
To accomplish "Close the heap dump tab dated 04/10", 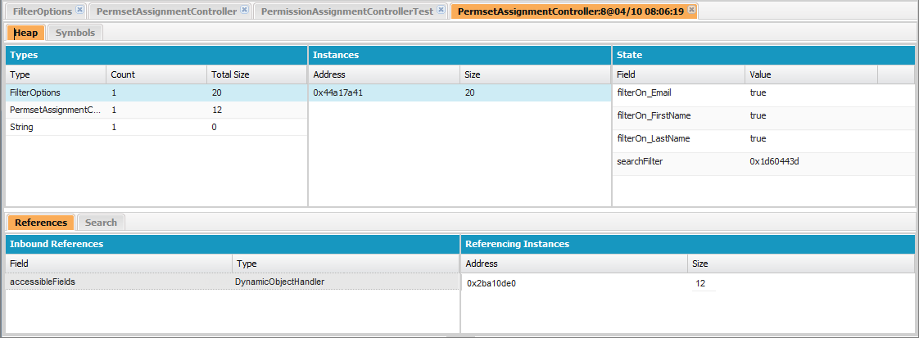I will 691,11.
